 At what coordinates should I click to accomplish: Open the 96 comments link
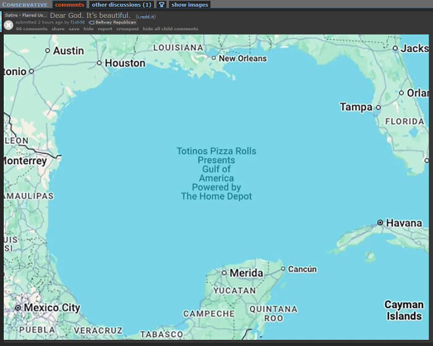(32, 29)
